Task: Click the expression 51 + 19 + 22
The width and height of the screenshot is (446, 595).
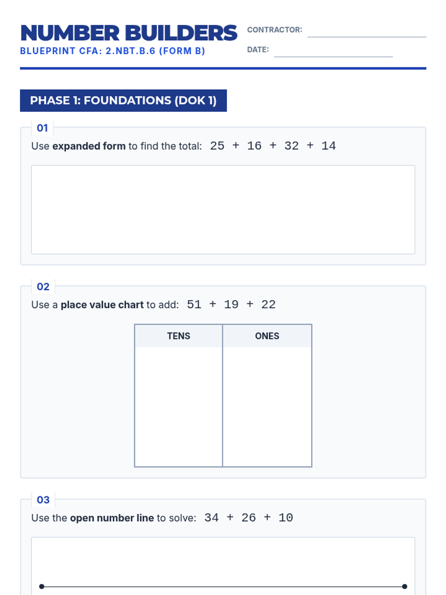Action: click(231, 305)
